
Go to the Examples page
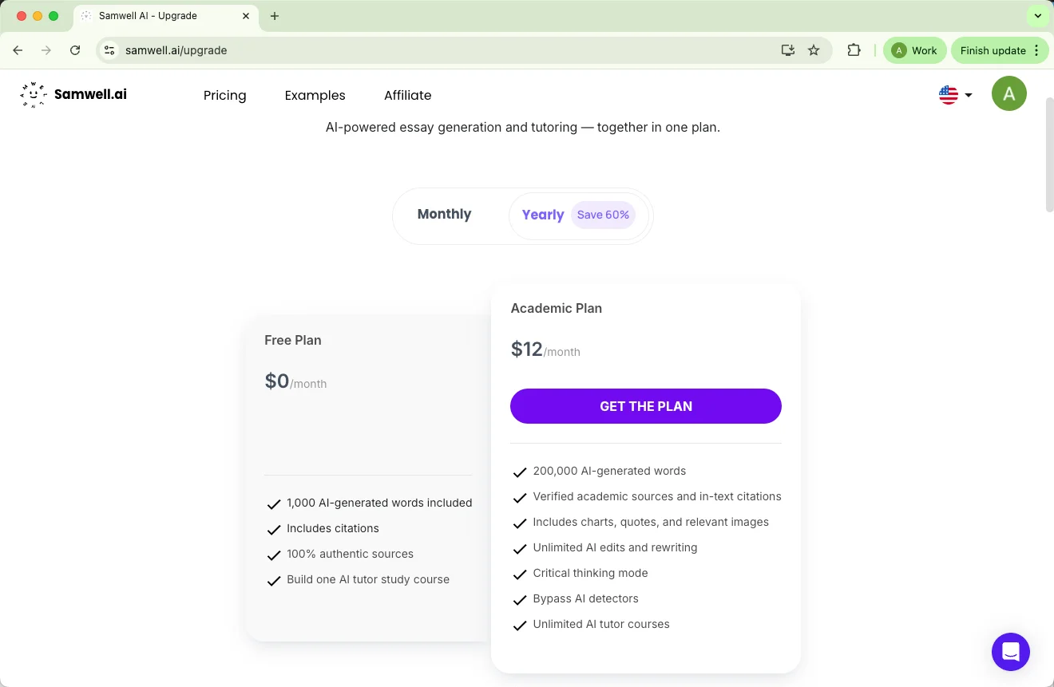coord(315,95)
